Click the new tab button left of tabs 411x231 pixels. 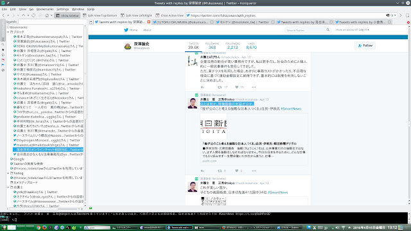pyautogui.click(x=91, y=22)
